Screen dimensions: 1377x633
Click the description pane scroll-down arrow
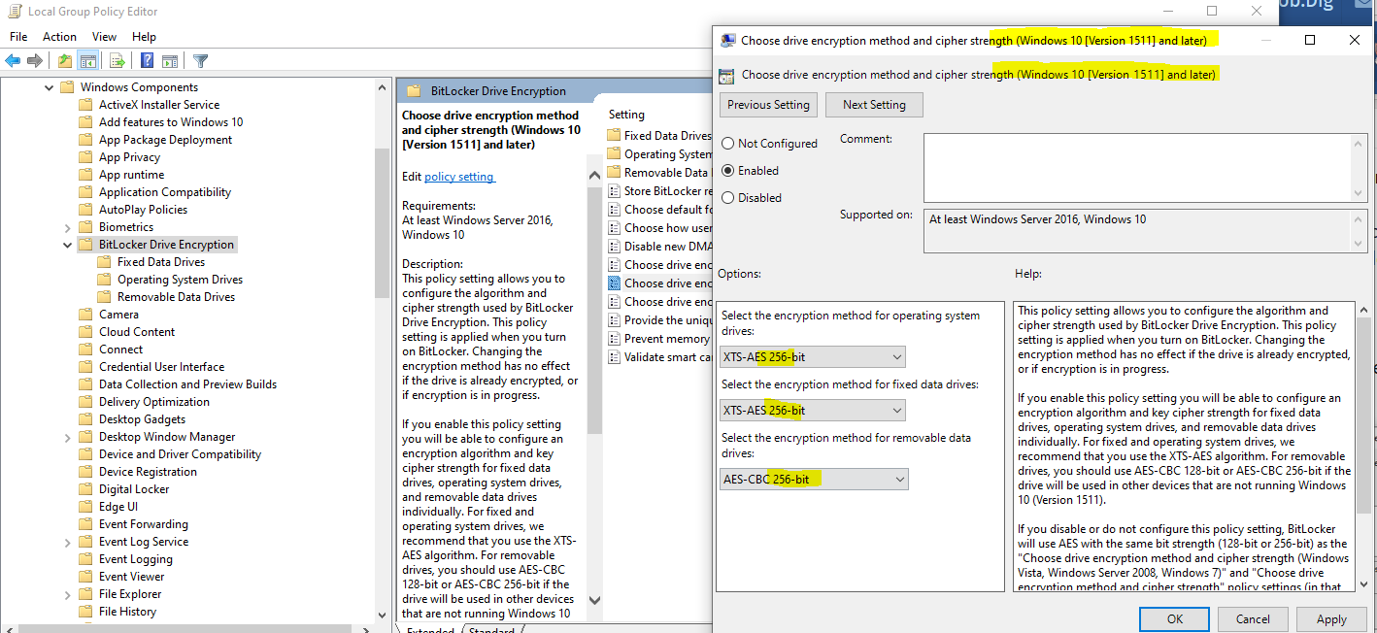594,602
